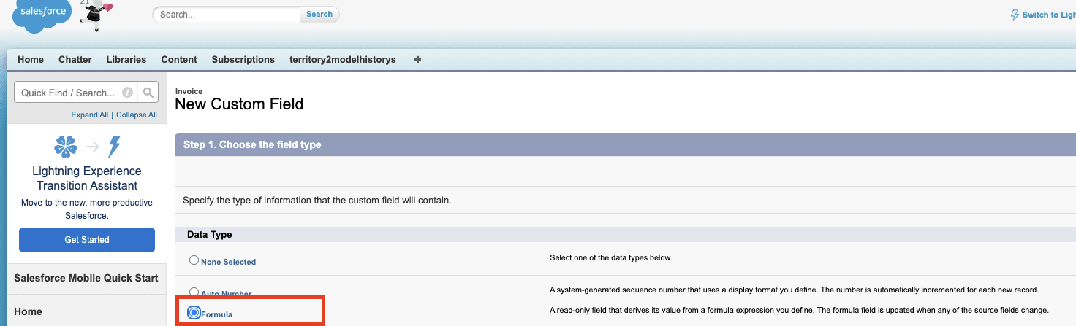
Task: Click the None Selected label text
Action: (x=229, y=262)
